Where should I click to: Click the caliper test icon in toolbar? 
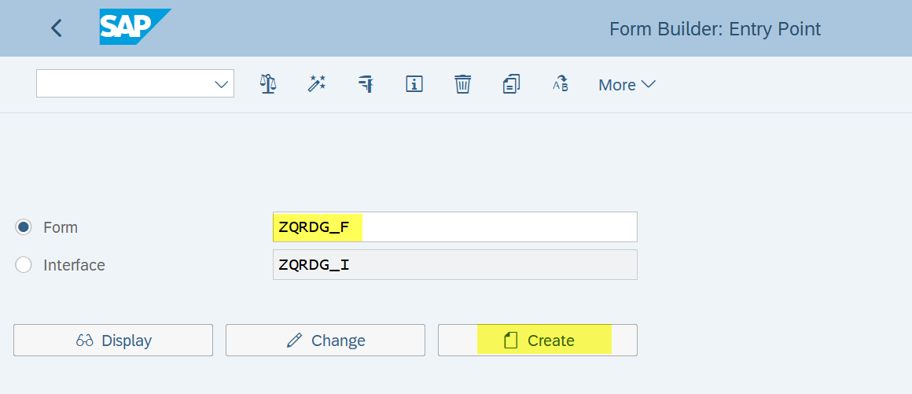coord(366,83)
